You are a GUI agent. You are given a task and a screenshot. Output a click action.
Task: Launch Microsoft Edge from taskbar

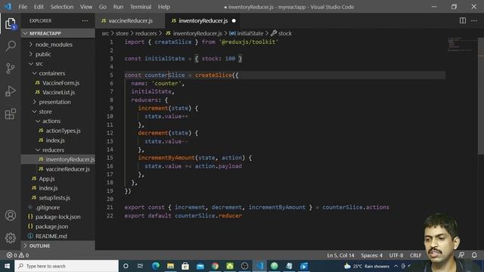tap(156, 266)
